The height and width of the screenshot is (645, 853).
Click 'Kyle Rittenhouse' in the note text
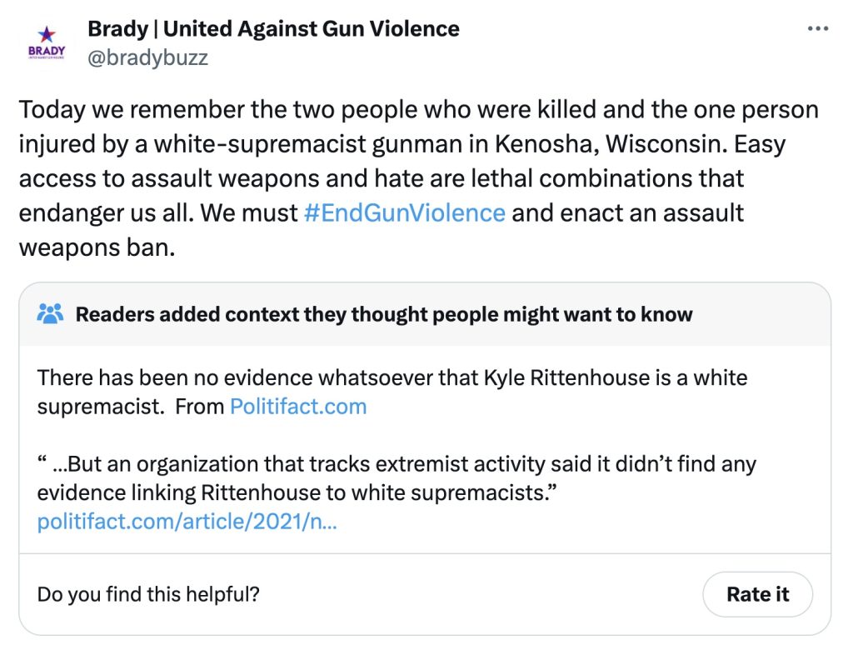(x=564, y=377)
